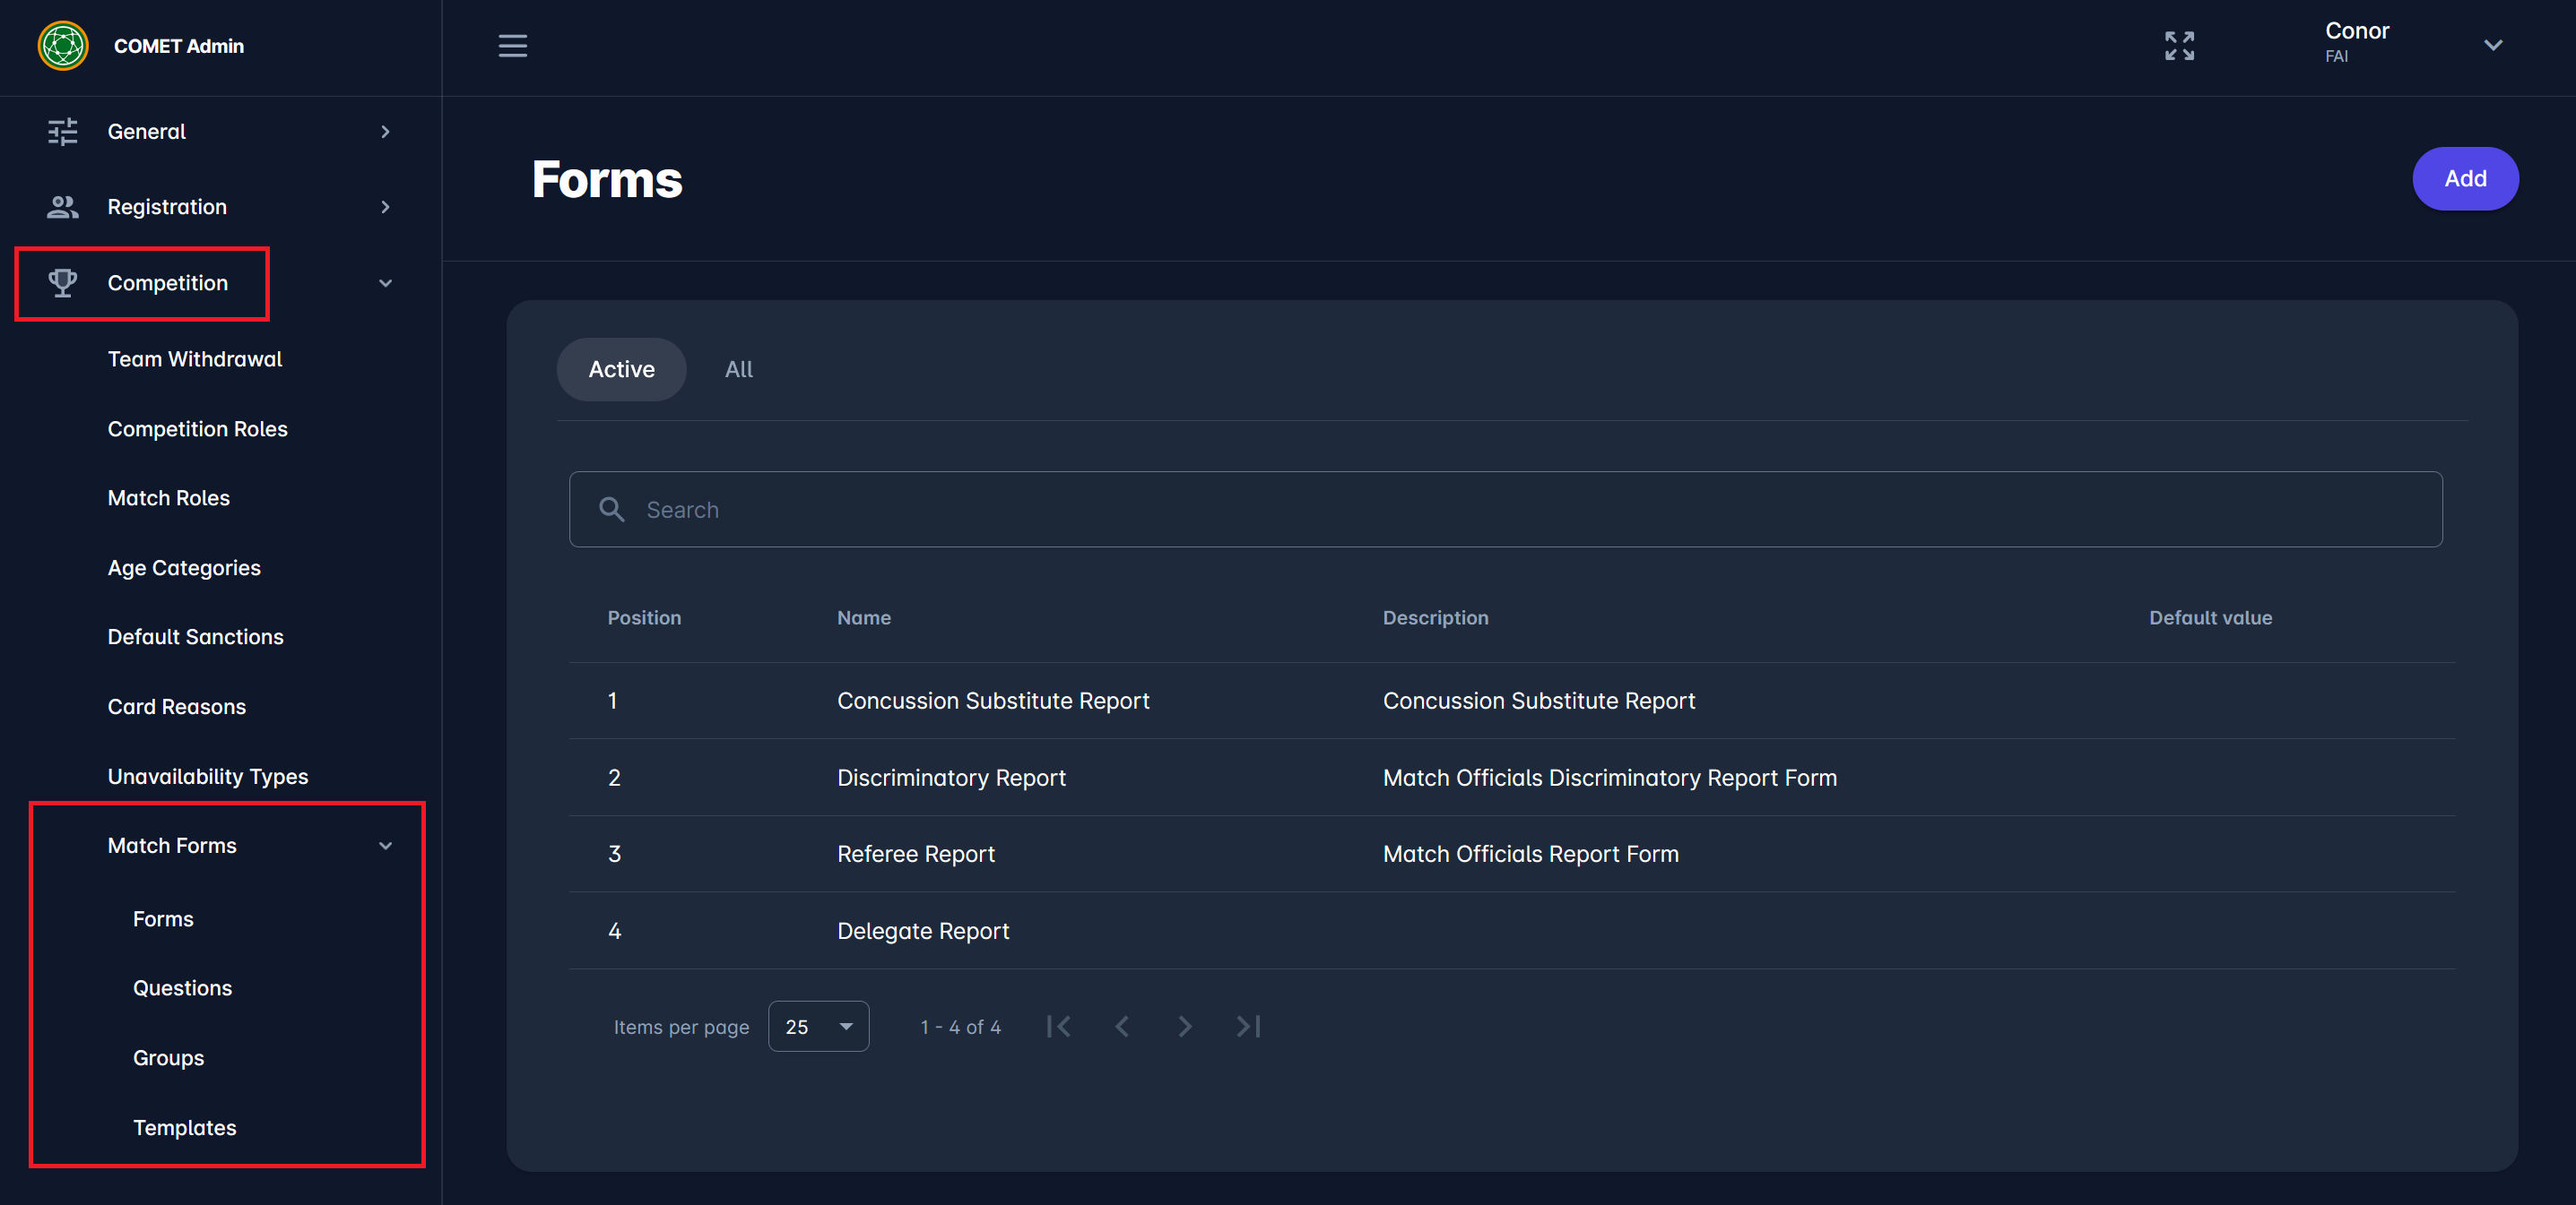Open the items per page dropdown

pos(818,1026)
